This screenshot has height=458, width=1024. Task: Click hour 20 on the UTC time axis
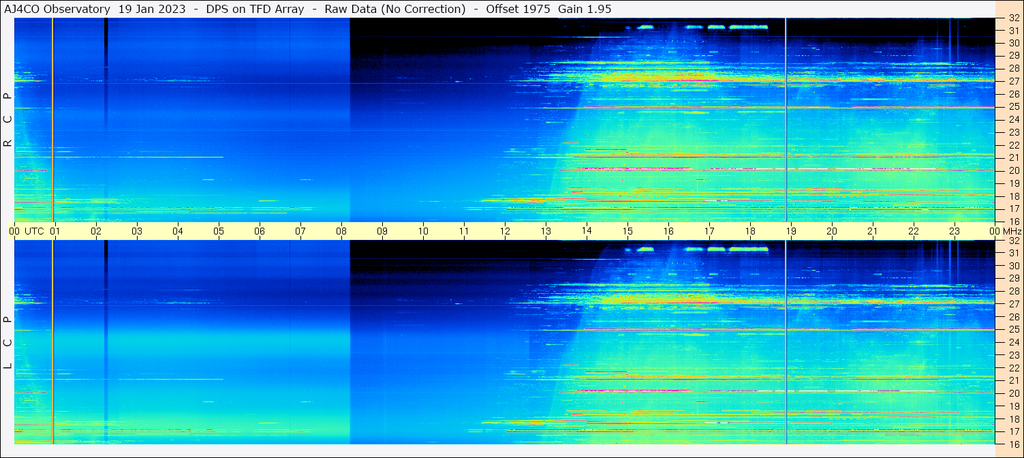832,231
